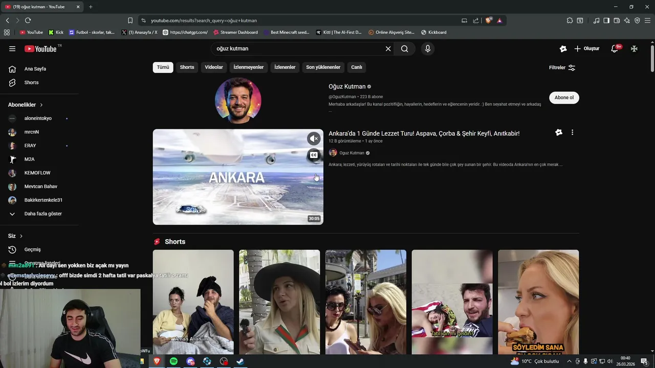The image size is (655, 368).
Task: Select the Canlı filter chip
Action: [x=357, y=67]
